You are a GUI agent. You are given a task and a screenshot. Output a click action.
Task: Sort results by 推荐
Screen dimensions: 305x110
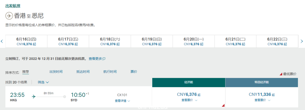click(25, 72)
